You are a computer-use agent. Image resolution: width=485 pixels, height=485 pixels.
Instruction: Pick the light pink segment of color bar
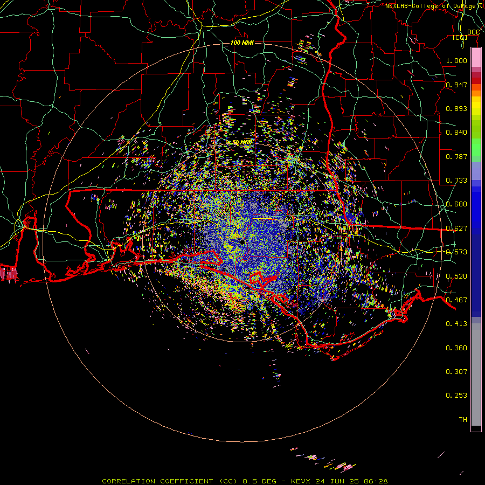pyautogui.click(x=476, y=58)
